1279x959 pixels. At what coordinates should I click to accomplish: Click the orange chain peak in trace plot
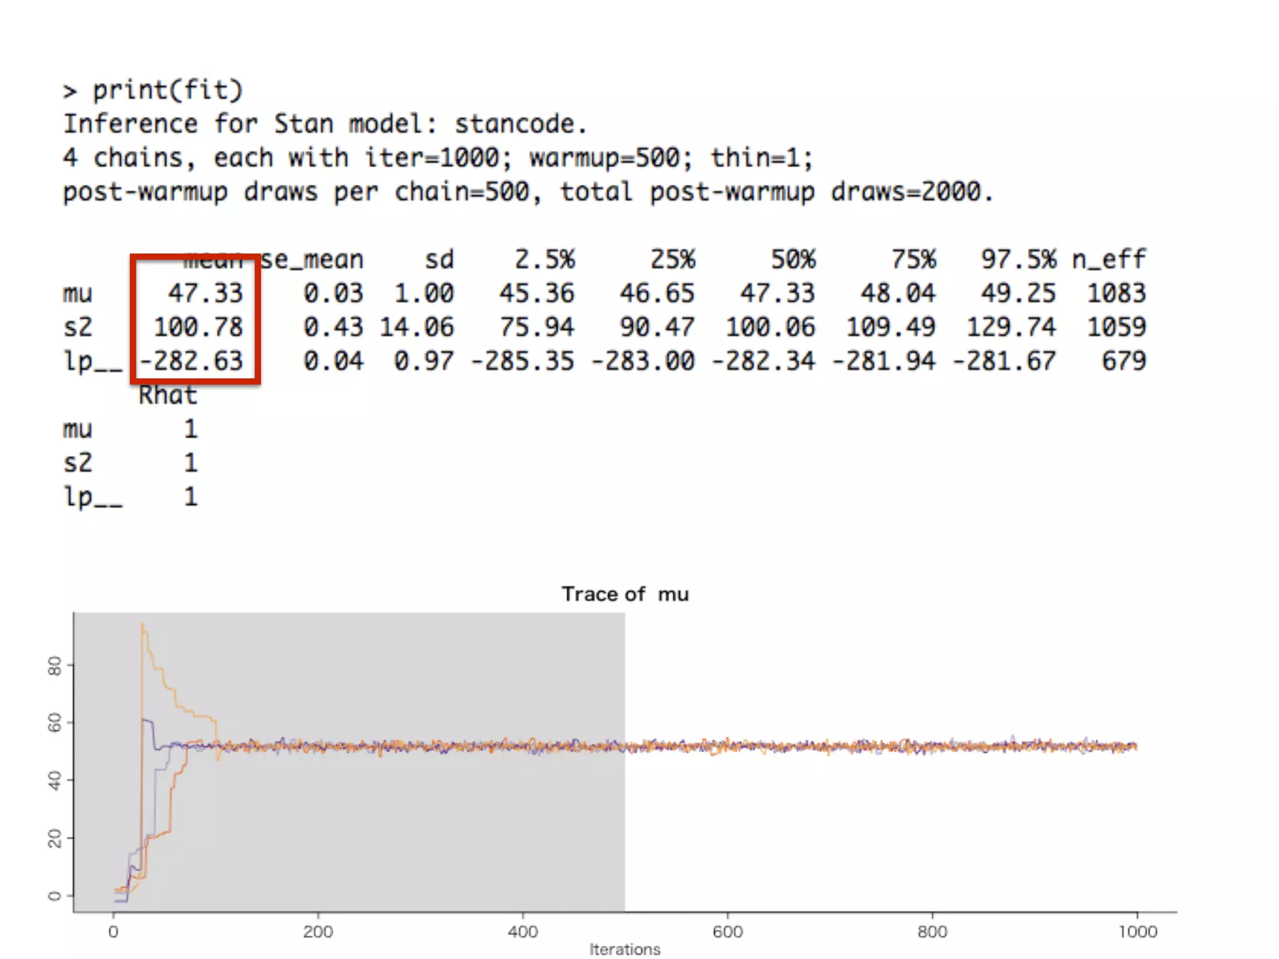(143, 625)
